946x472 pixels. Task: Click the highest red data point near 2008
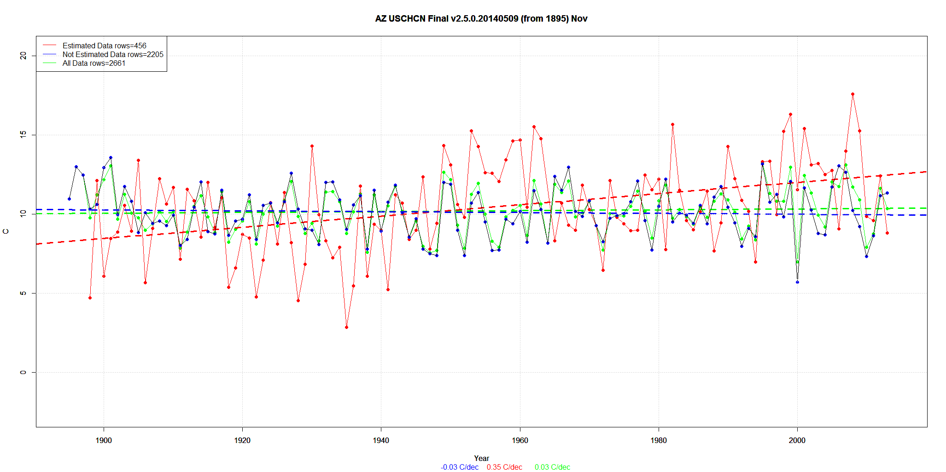pos(853,94)
